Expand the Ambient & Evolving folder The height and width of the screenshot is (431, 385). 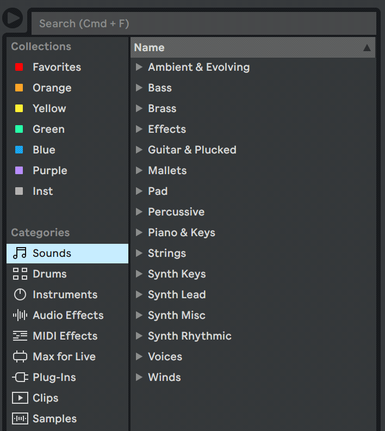(x=139, y=67)
